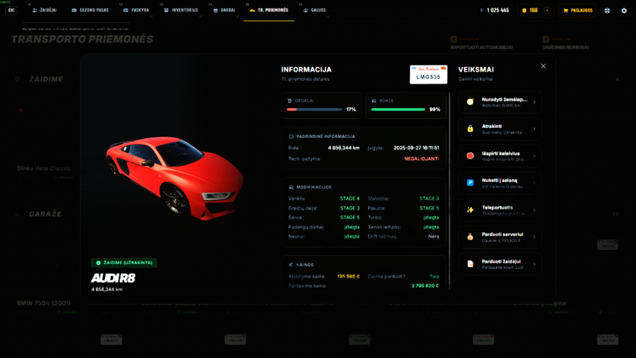Image resolution: width=636 pixels, height=358 pixels.
Task: Click the Degalai fuel progress bar
Action: coord(314,109)
